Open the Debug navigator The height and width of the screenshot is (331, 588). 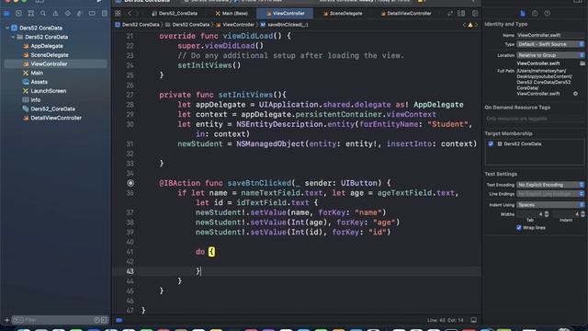click(80, 14)
